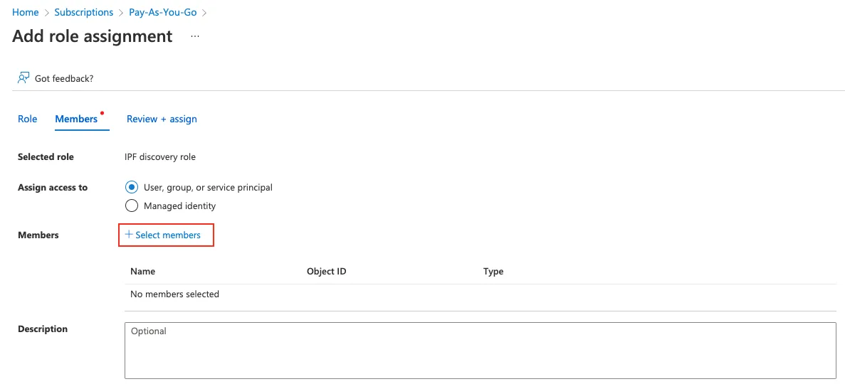The image size is (845, 384).
Task: Click the Object ID column header
Action: pyautogui.click(x=327, y=271)
